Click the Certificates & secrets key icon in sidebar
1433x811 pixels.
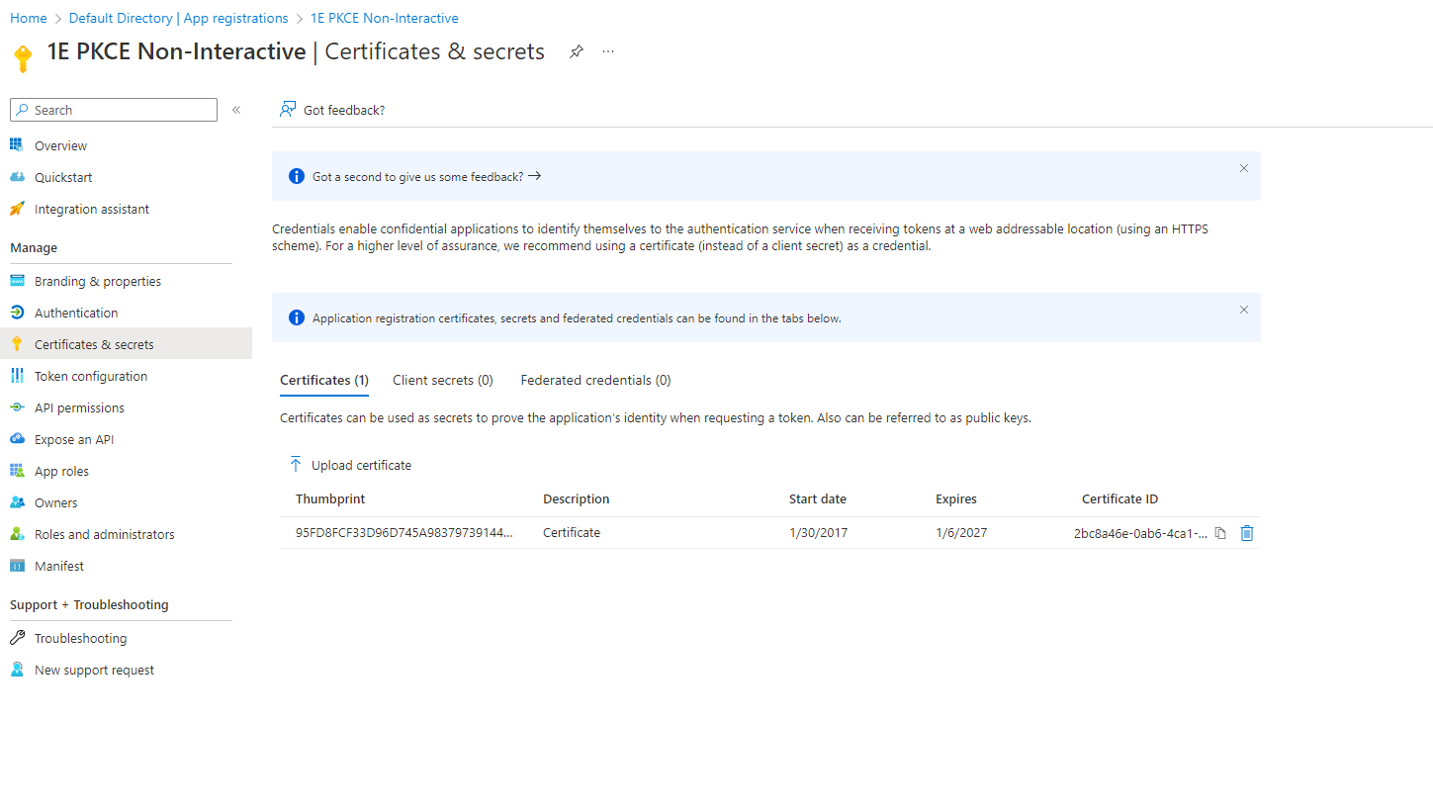[16, 344]
